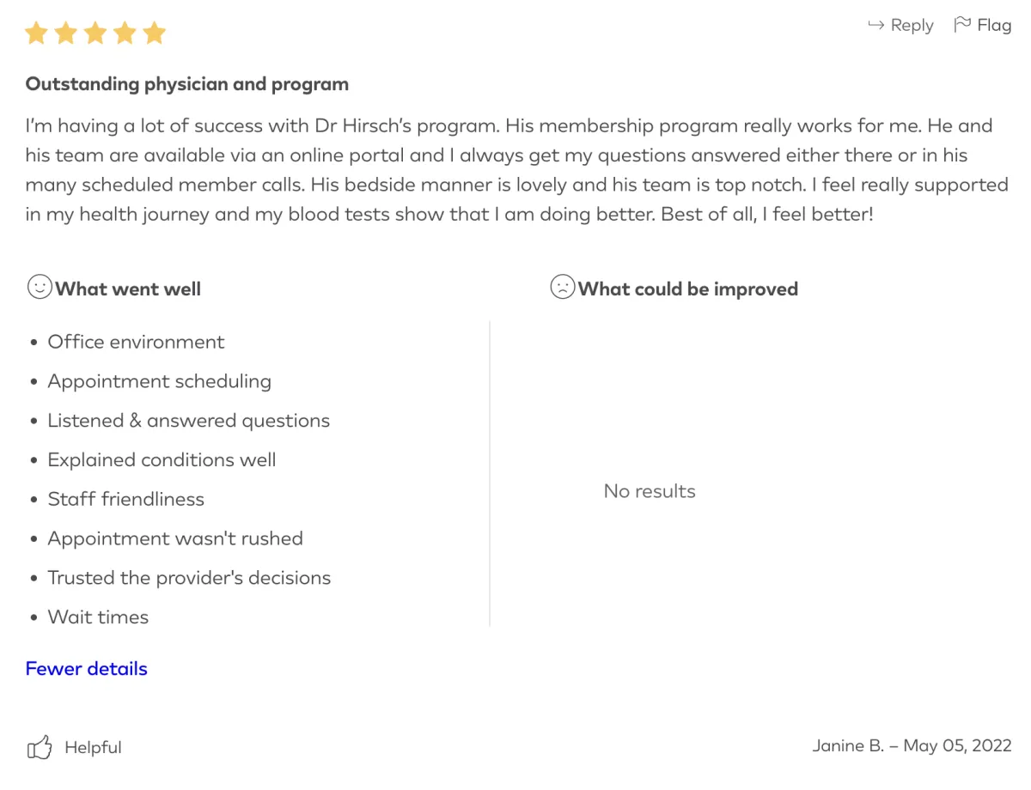
Task: Click the reply arrow icon
Action: 875,26
